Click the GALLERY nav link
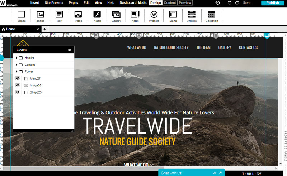The image size is (287, 176). [x=225, y=47]
